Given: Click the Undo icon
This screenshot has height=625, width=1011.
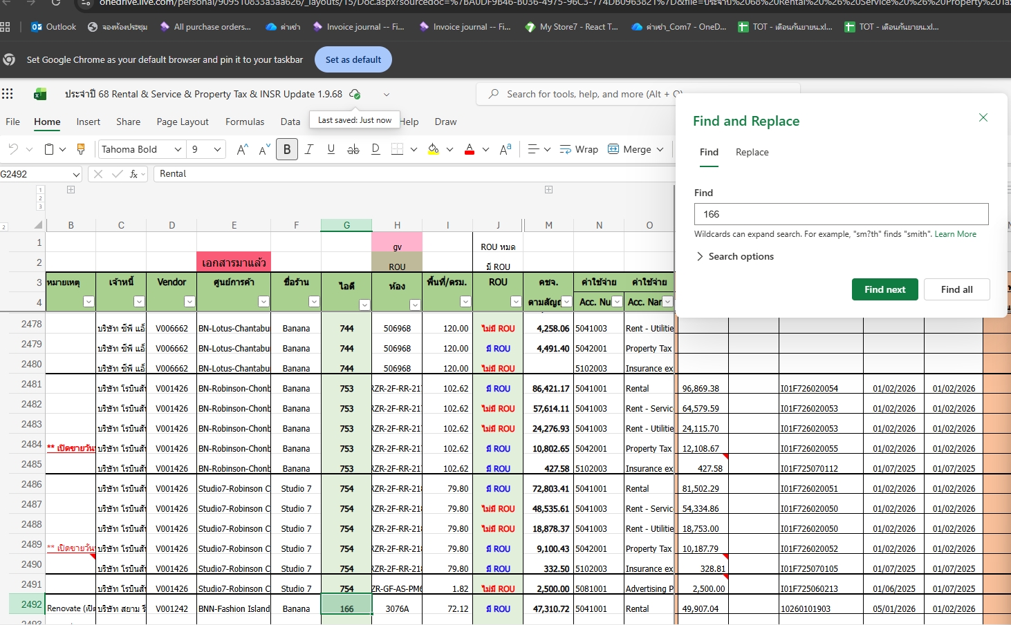Looking at the screenshot, I should pos(13,149).
